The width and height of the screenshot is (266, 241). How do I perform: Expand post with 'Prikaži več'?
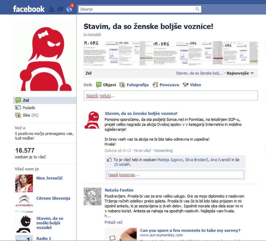point(113,222)
